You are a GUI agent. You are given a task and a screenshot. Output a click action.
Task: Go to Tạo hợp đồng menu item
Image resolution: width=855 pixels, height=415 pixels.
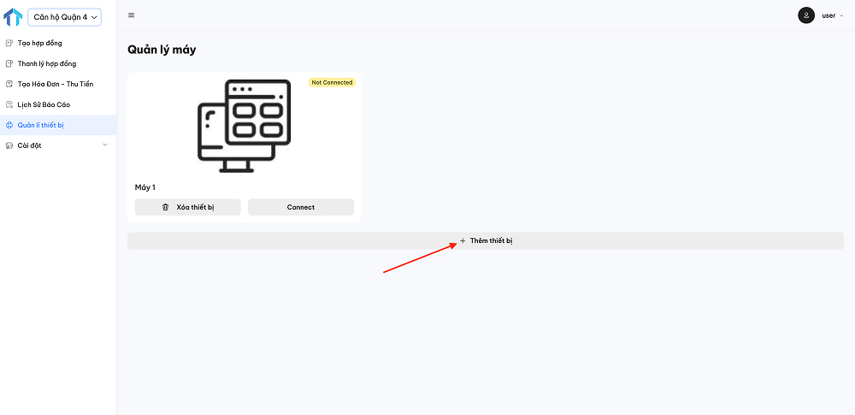tap(58, 43)
